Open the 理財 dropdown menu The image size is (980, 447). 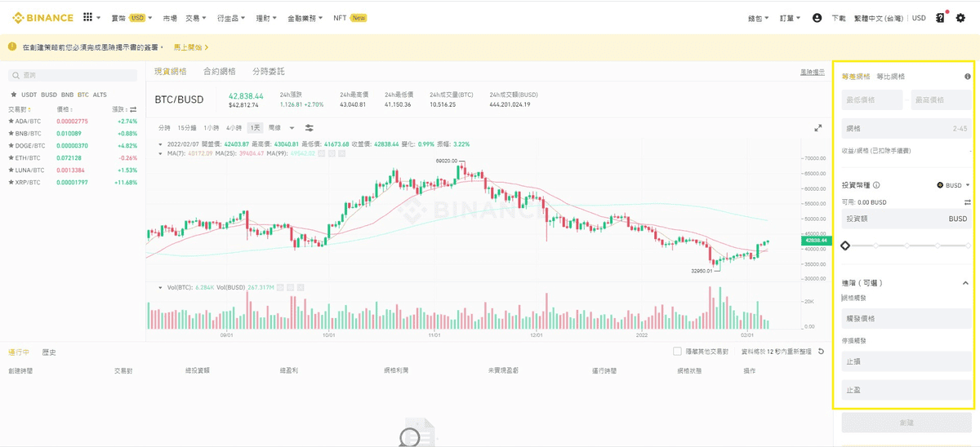coord(266,18)
